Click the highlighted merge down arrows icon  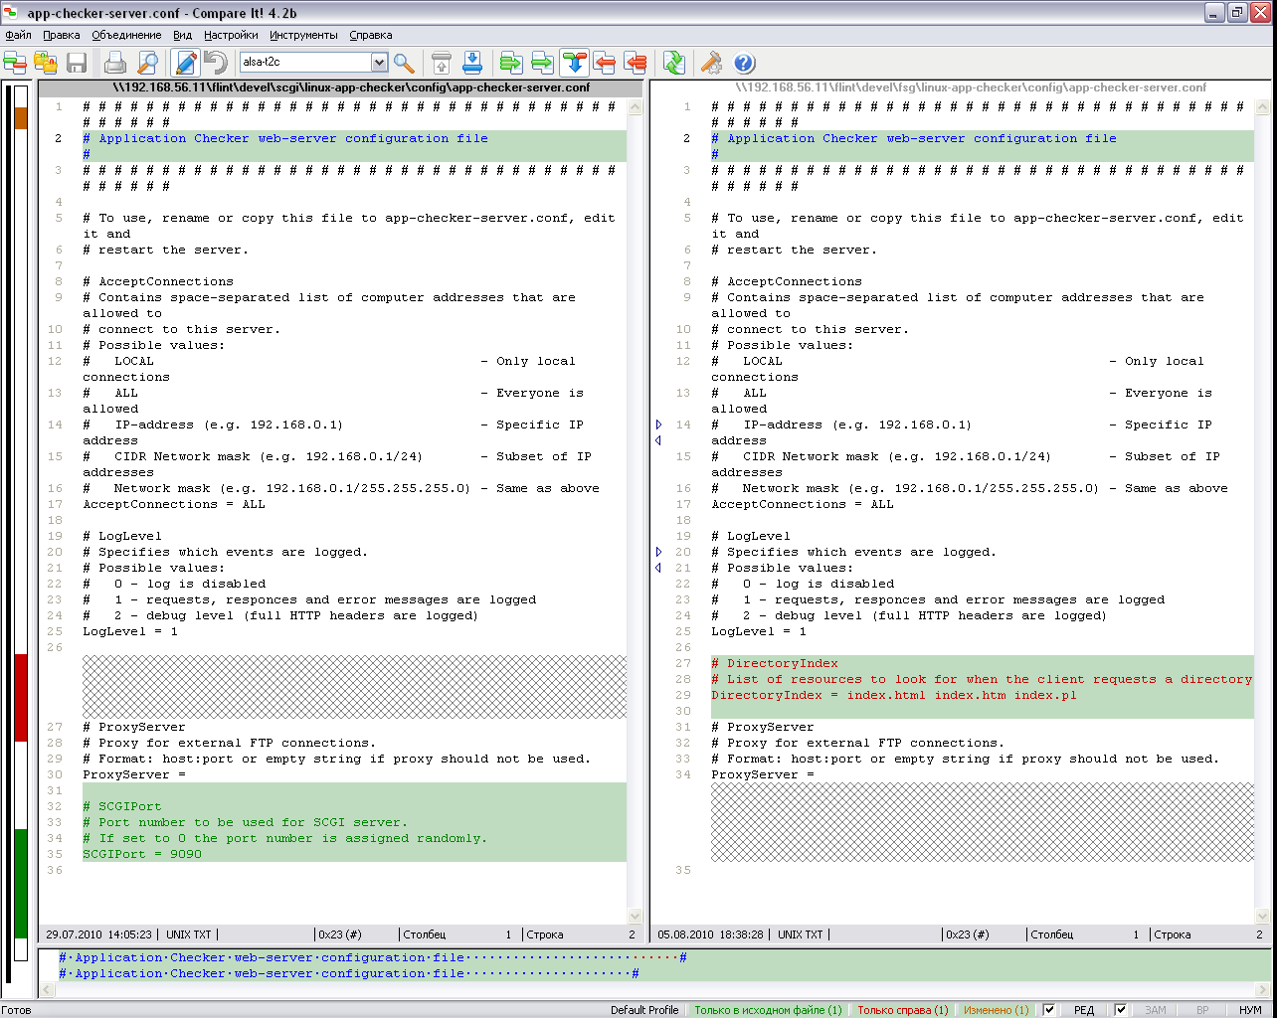pyautogui.click(x=574, y=63)
